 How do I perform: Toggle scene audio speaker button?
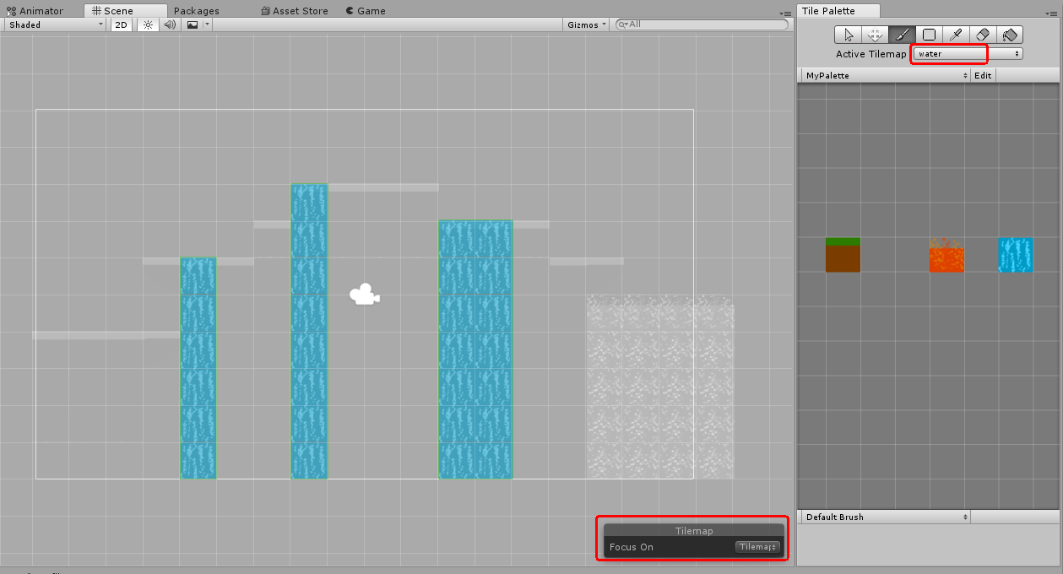pyautogui.click(x=170, y=24)
